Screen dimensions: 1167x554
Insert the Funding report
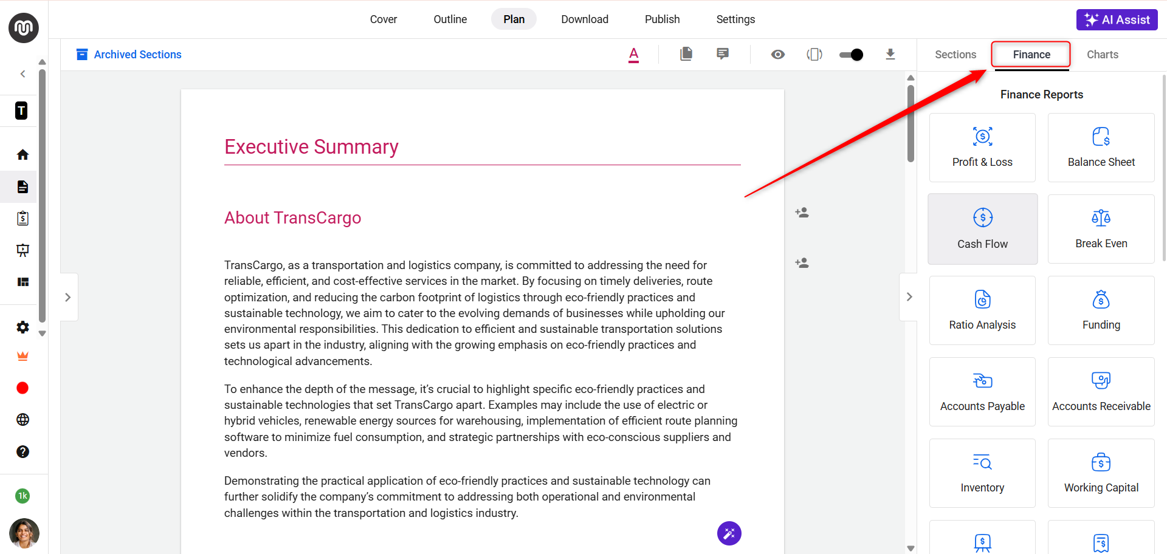(x=1101, y=310)
